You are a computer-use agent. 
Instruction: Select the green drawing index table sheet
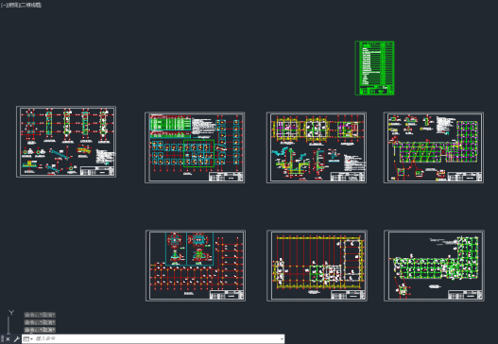[x=374, y=68]
